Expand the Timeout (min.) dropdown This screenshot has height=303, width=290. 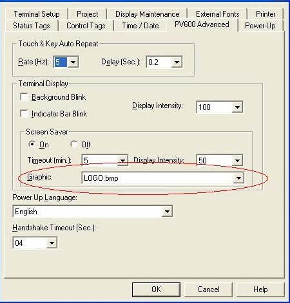tap(122, 160)
